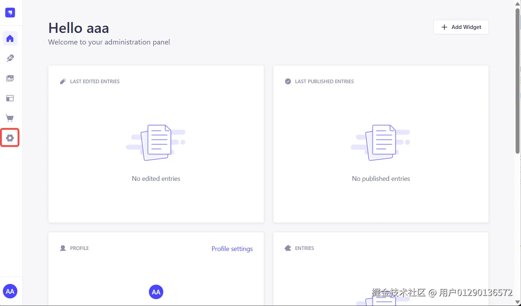Open the Home dashboard icon

click(x=10, y=38)
